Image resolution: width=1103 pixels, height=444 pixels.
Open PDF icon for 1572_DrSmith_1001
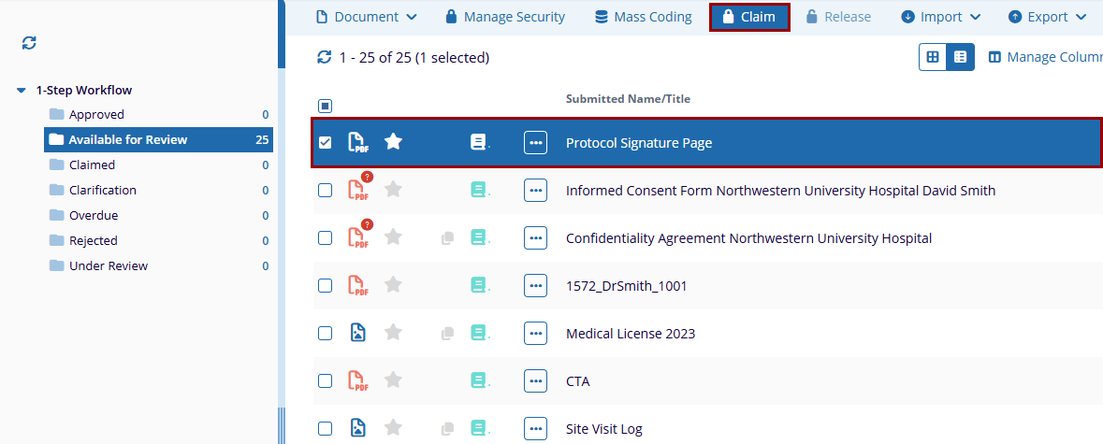click(x=357, y=285)
